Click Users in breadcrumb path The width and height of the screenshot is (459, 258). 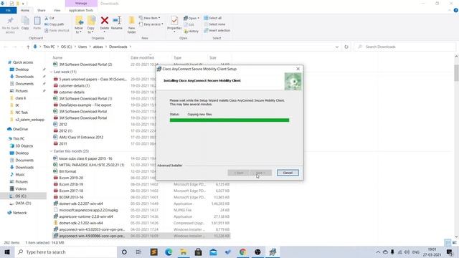click(x=82, y=47)
